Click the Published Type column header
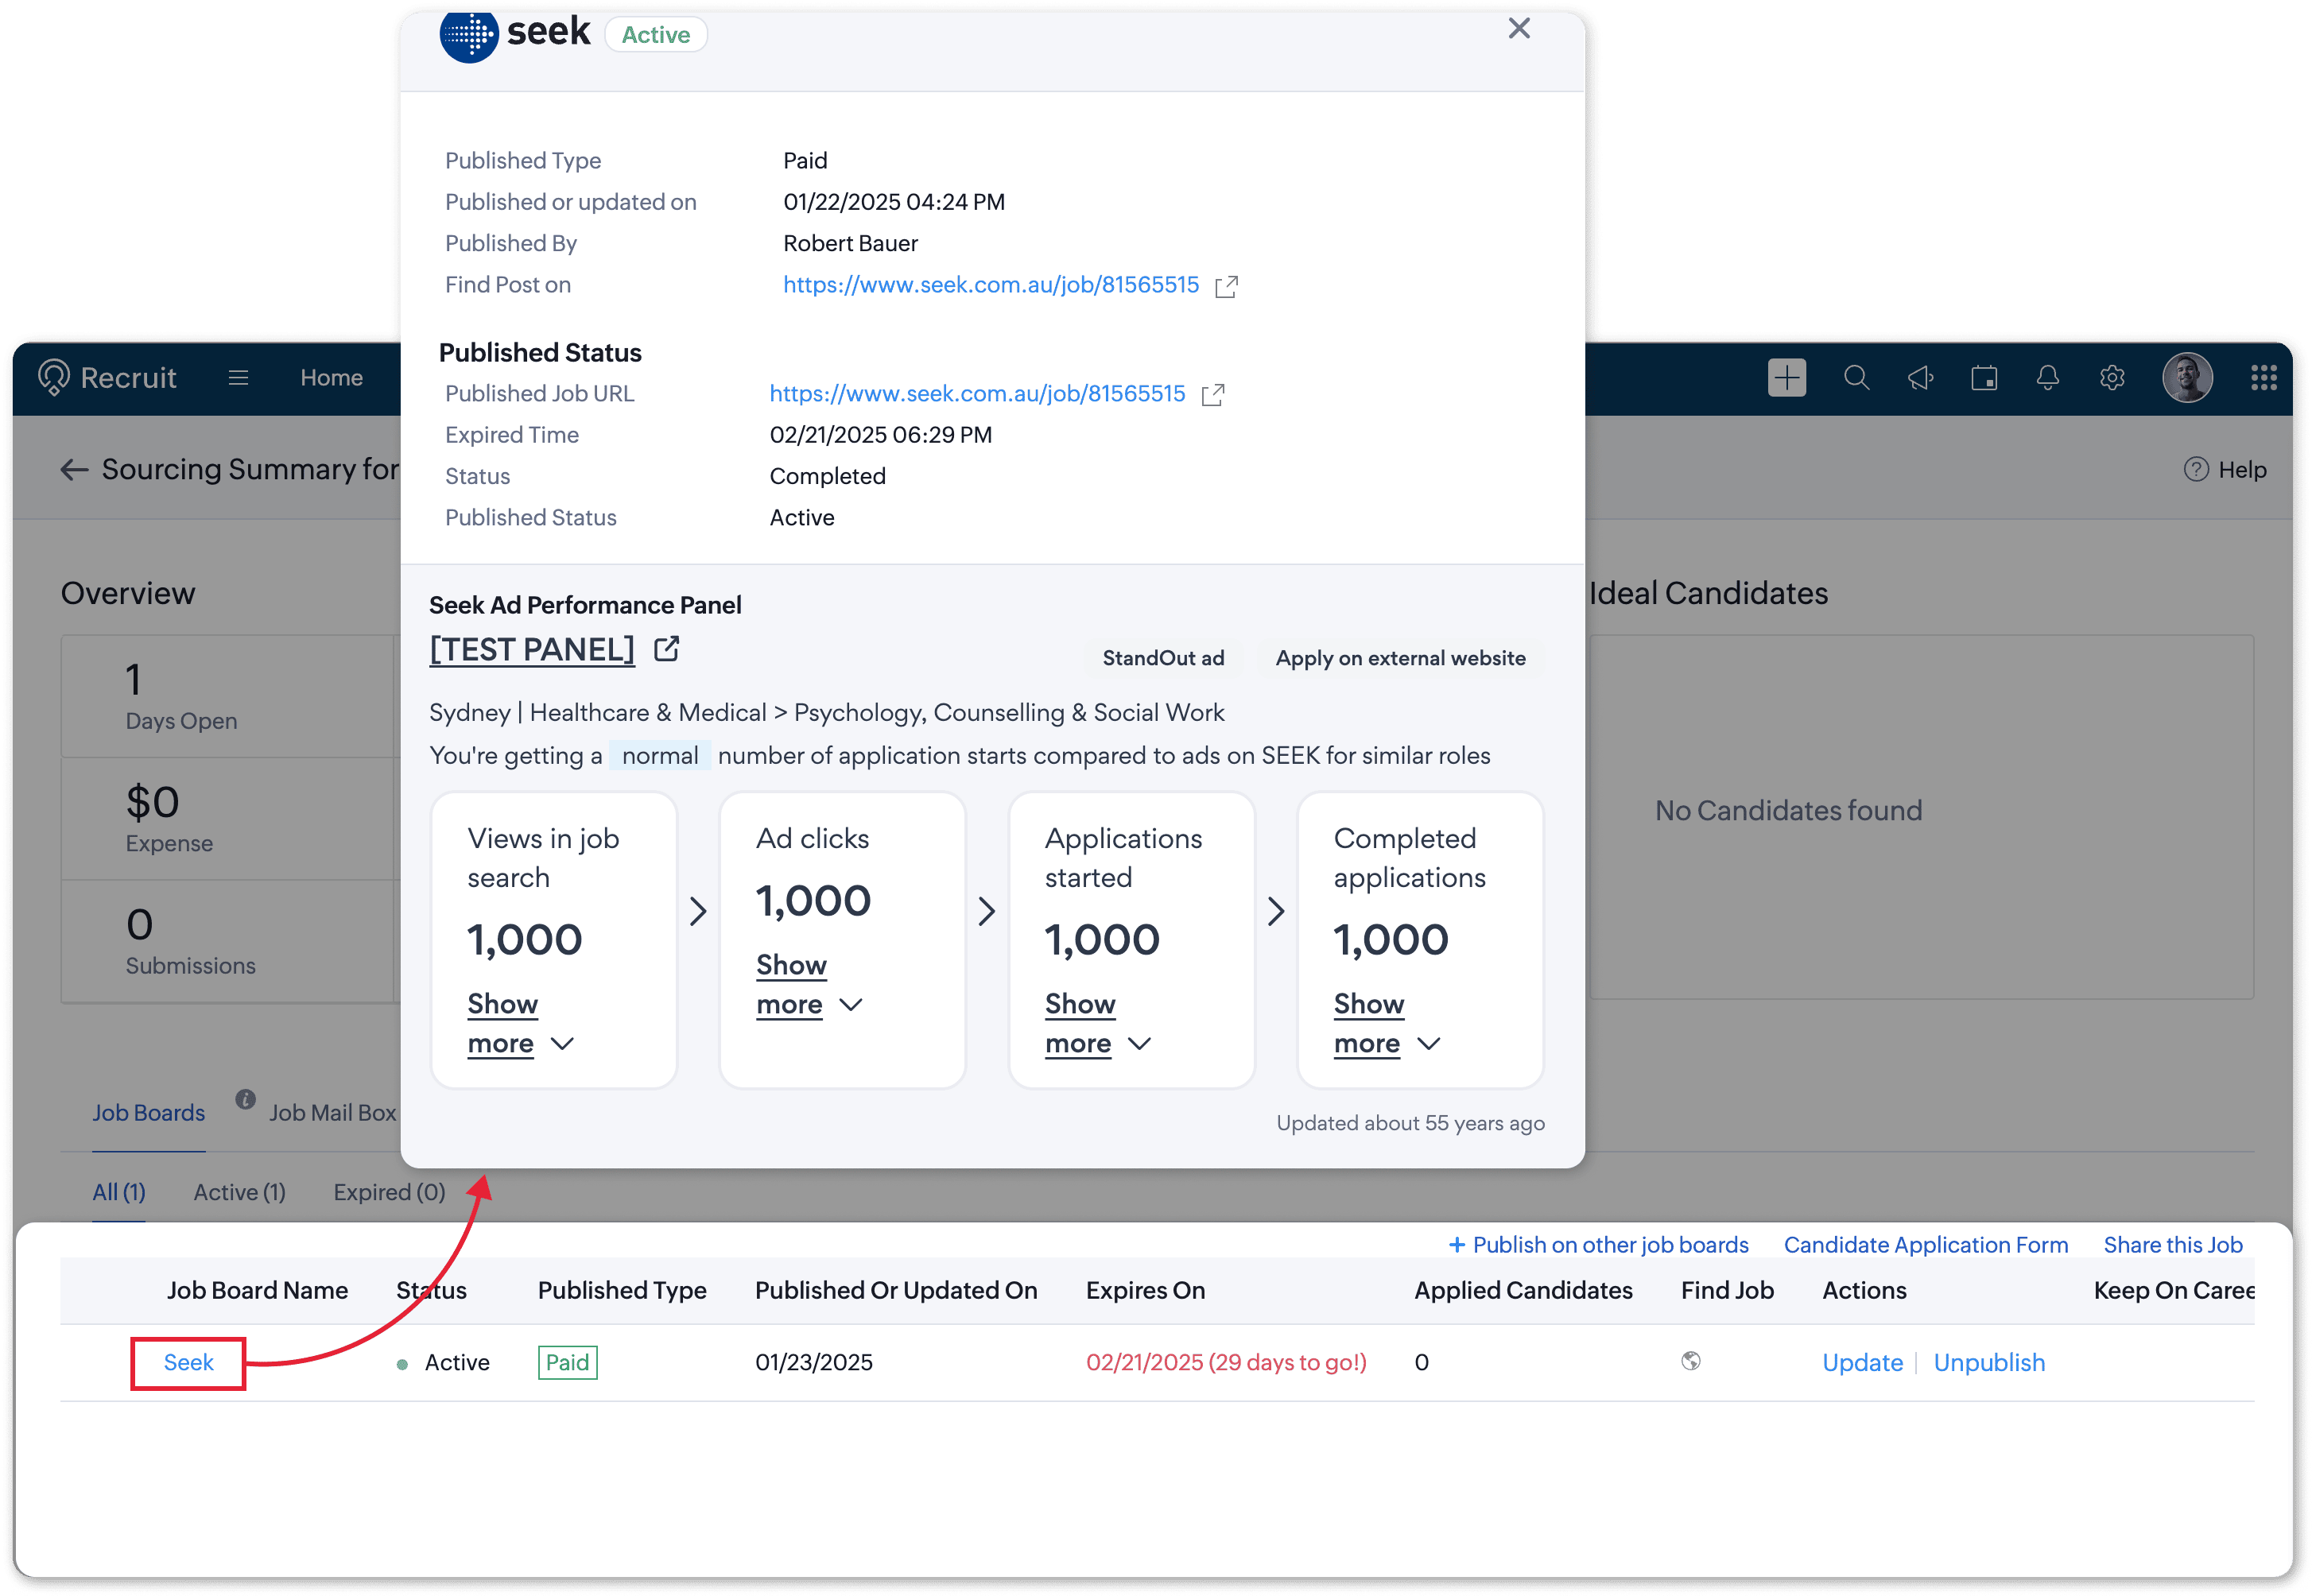Screen dimensions: 2312x1596 pos(622,1291)
